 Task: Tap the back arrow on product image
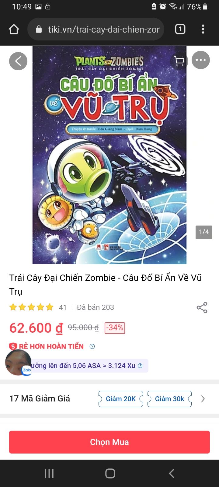[x=18, y=61]
